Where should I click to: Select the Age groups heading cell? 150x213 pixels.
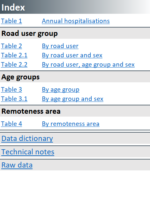(75, 77)
